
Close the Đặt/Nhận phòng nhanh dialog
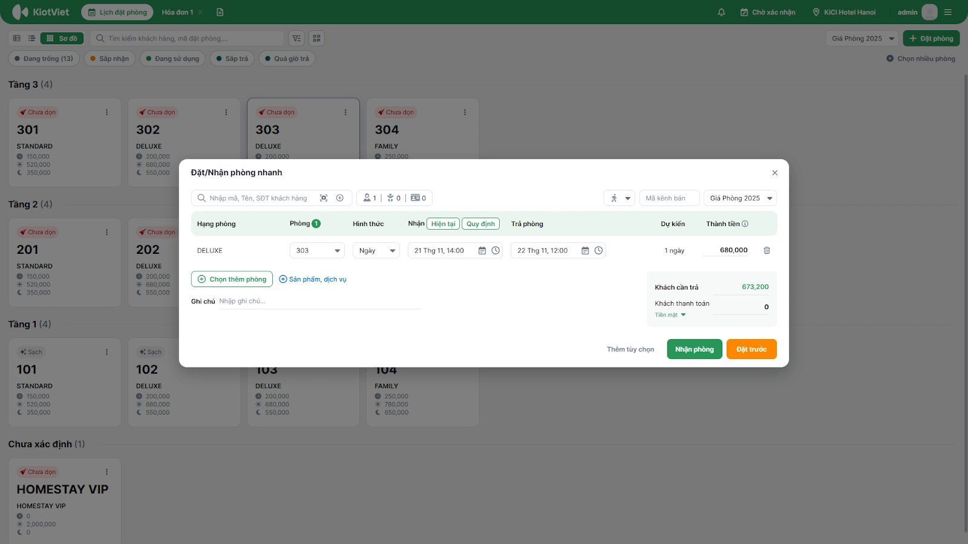(x=774, y=173)
